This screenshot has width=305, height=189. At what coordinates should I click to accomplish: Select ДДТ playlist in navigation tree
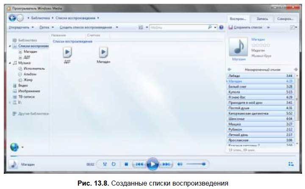pyautogui.click(x=27, y=57)
